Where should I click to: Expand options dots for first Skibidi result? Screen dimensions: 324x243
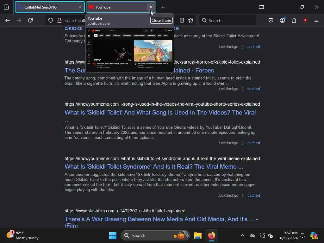click(243, 47)
